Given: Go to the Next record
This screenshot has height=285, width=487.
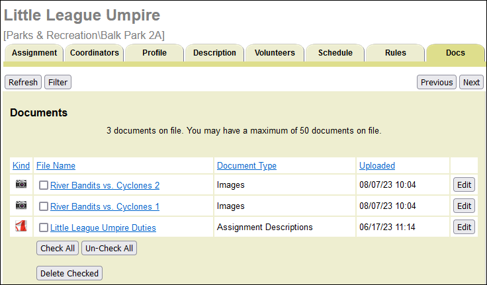Looking at the screenshot, I should coord(471,83).
